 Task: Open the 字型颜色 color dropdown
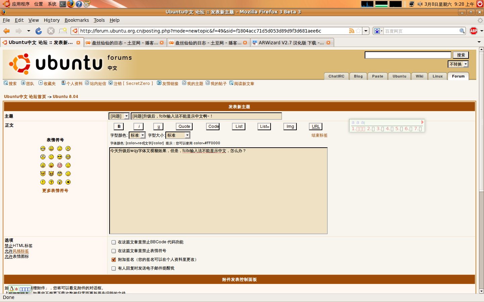[137, 135]
